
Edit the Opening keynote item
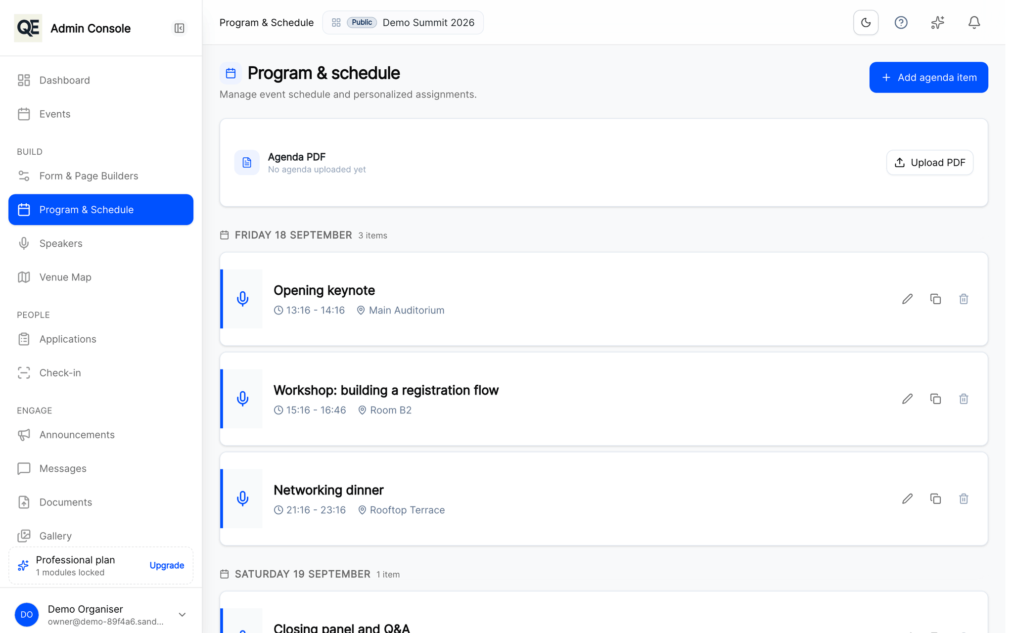coord(907,299)
